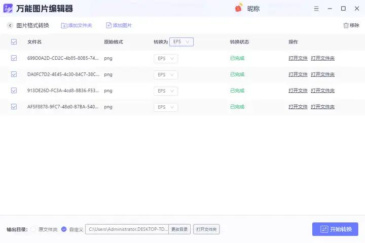Open the 转换为 EPS header dropdown
This screenshot has height=243, width=365.
(x=181, y=42)
